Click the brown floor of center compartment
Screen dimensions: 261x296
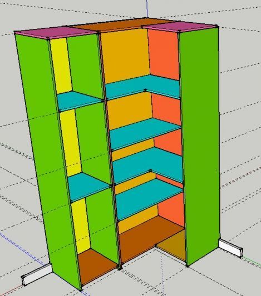[149, 240]
